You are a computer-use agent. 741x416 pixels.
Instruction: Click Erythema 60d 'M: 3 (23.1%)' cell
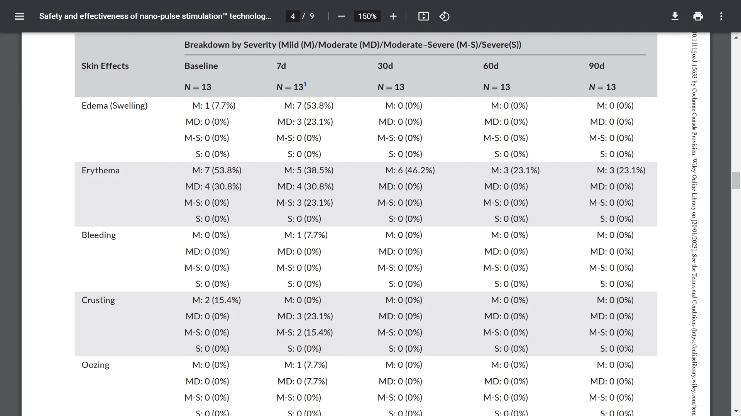(x=515, y=170)
